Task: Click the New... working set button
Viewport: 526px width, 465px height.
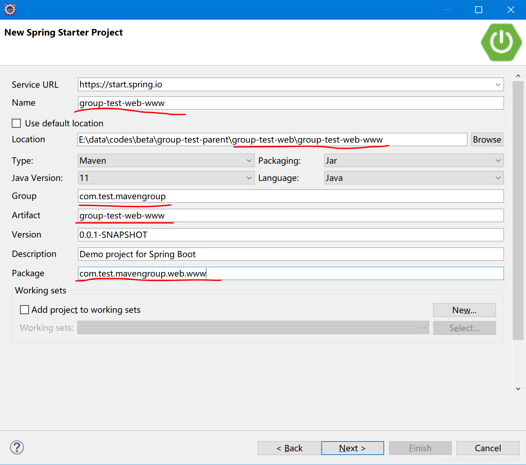Action: click(464, 310)
